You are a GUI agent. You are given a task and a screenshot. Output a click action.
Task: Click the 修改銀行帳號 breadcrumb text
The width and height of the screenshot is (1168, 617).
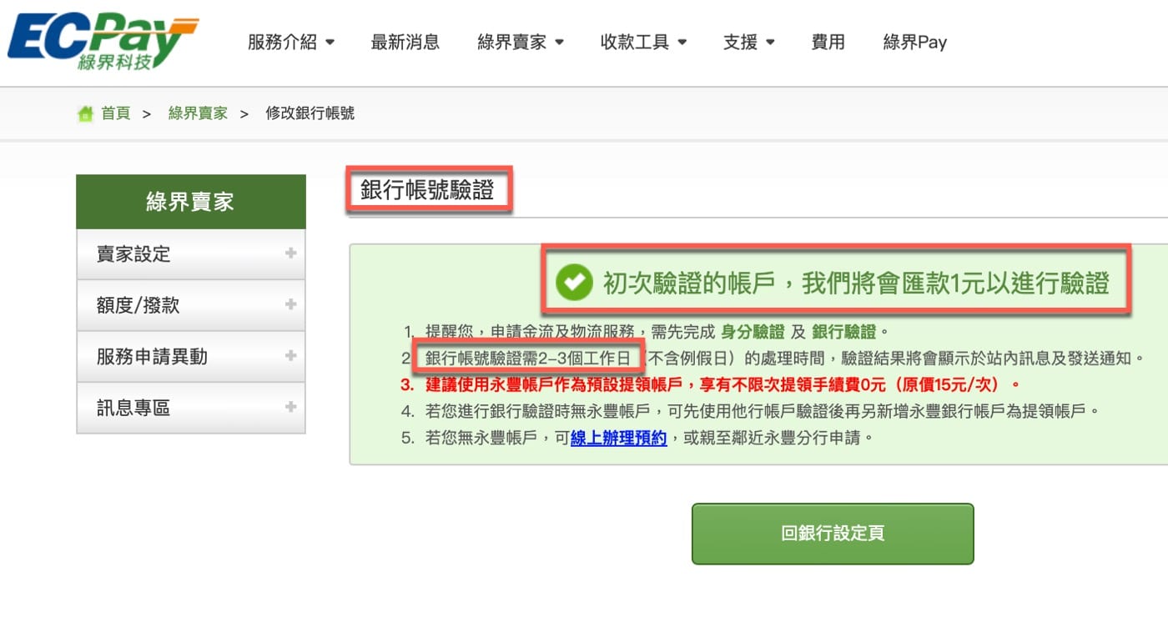coord(310,113)
